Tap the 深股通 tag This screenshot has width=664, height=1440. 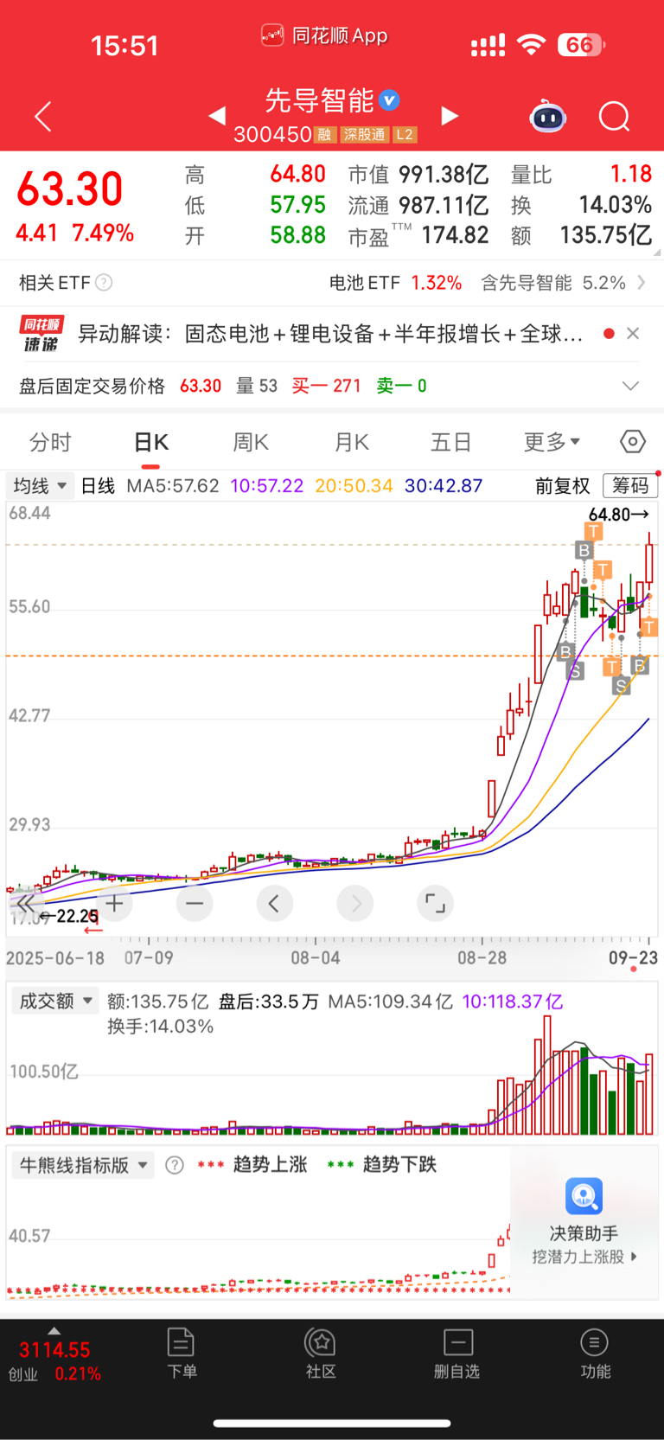pyautogui.click(x=364, y=135)
